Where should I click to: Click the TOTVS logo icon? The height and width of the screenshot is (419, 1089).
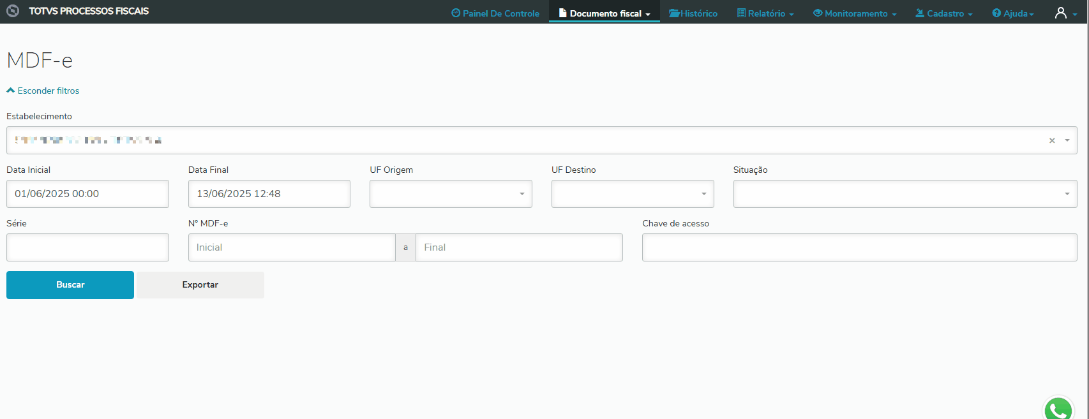[x=13, y=11]
